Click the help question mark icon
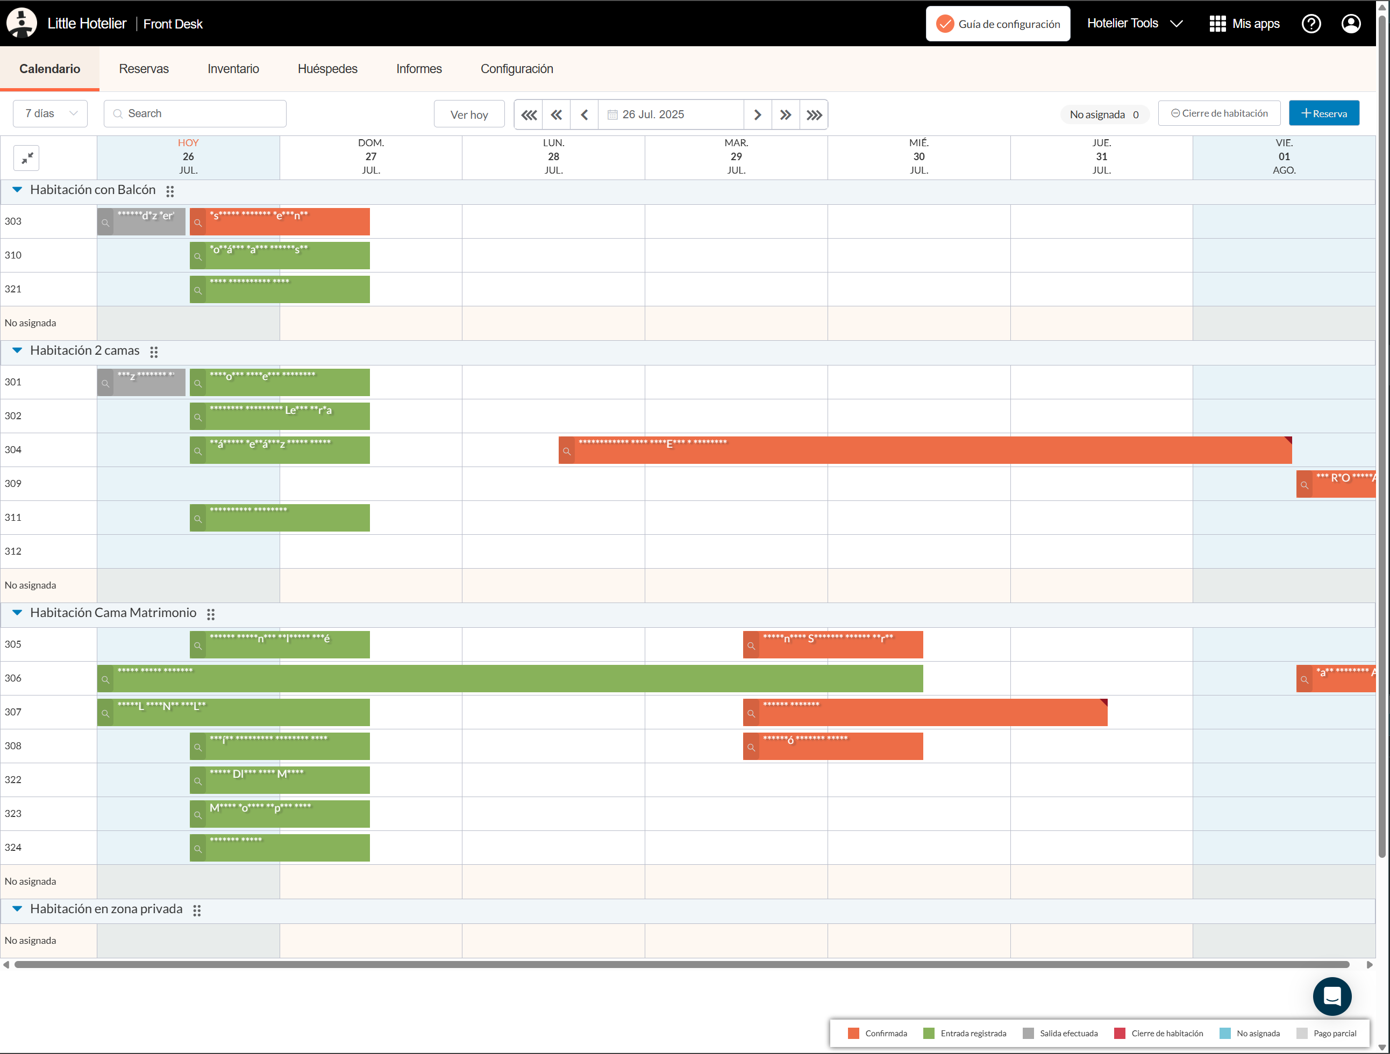 [1311, 24]
